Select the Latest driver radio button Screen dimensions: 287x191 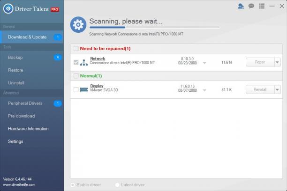coord(117,185)
